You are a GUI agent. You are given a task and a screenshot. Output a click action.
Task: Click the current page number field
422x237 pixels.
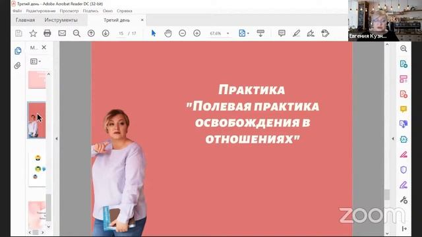[121, 34]
